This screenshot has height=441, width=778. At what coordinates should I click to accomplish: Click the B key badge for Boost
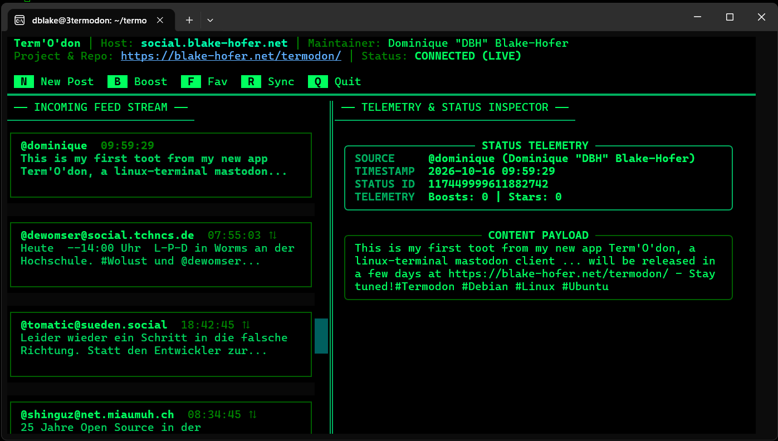click(x=117, y=82)
